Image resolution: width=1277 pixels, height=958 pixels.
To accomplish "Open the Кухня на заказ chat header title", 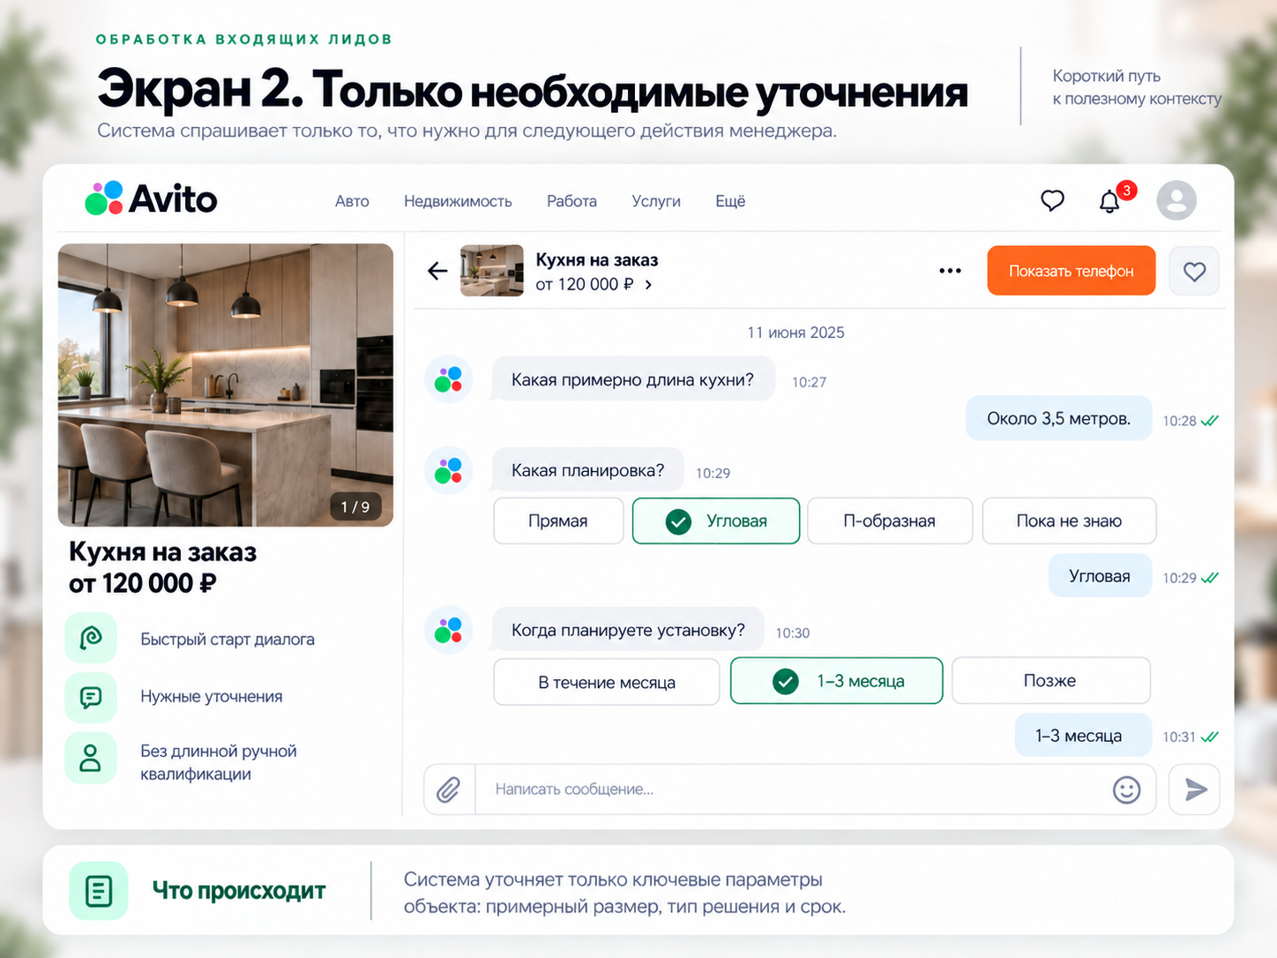I will tap(597, 260).
